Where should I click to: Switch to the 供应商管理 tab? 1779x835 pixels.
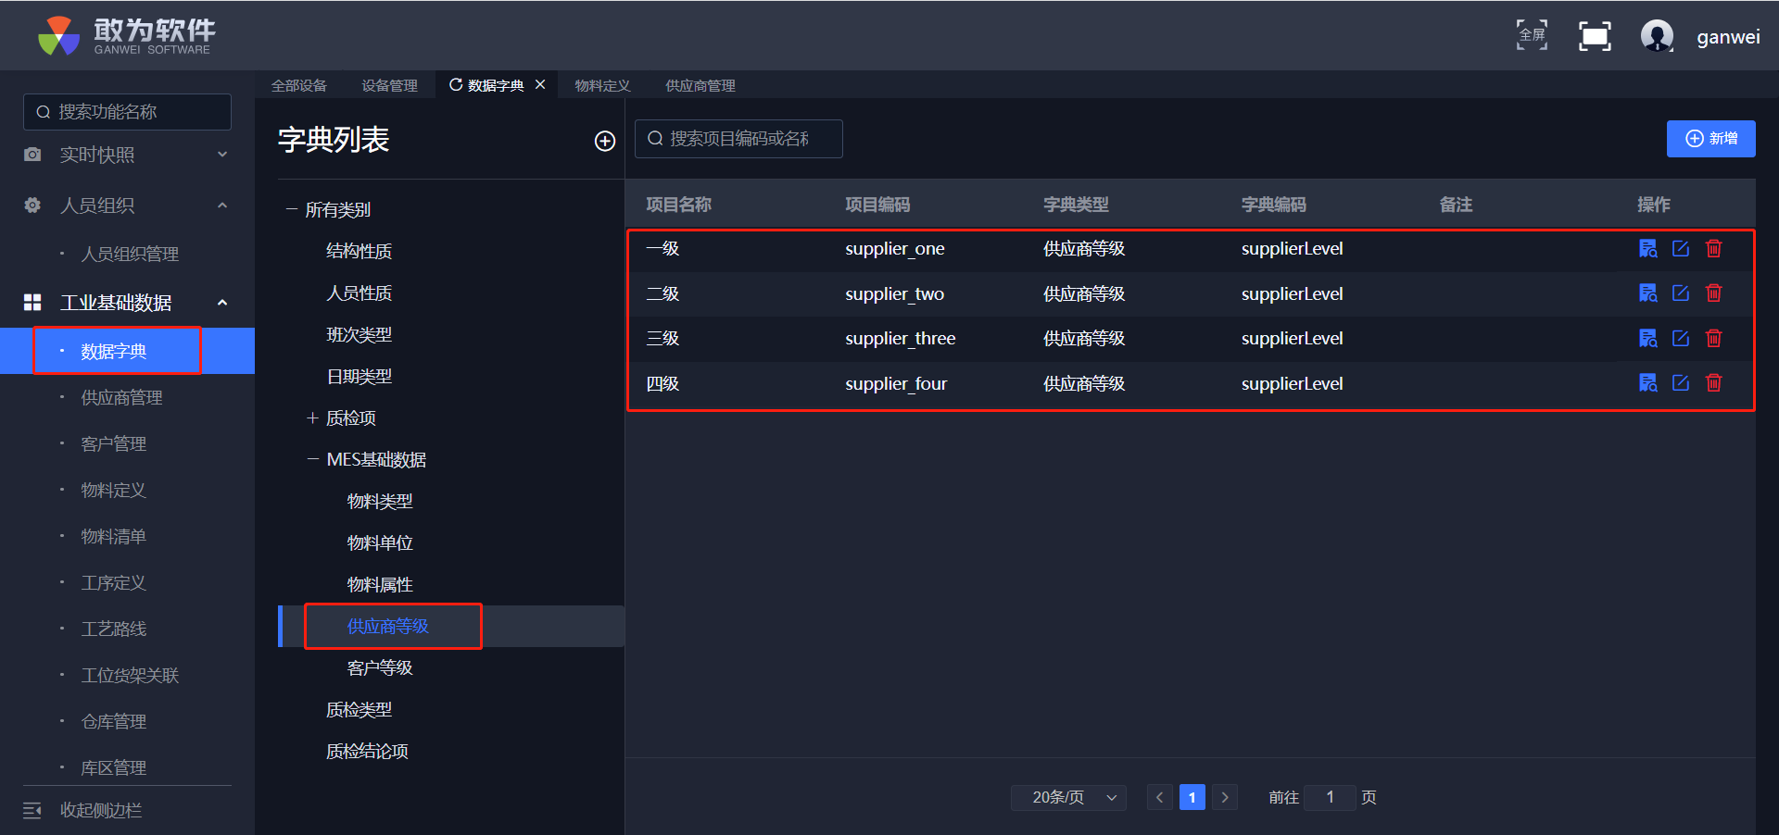(700, 85)
